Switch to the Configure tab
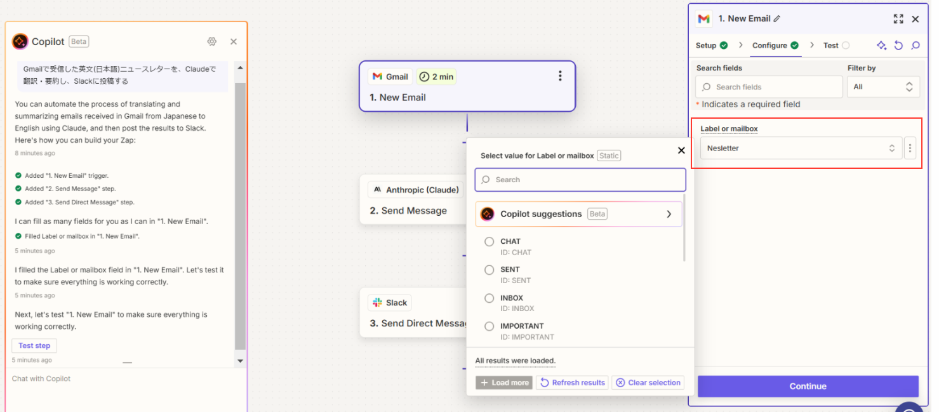 [775, 45]
